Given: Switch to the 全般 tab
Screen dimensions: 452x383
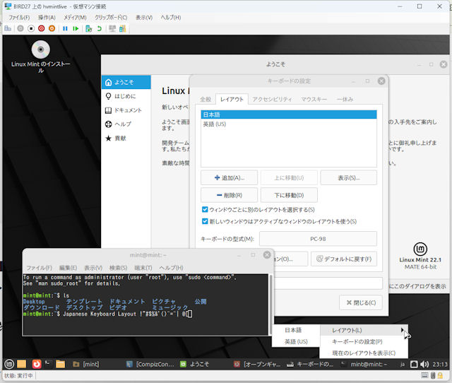Looking at the screenshot, I should [x=206, y=99].
